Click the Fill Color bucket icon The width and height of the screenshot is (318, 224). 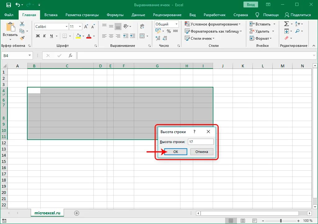[78, 36]
